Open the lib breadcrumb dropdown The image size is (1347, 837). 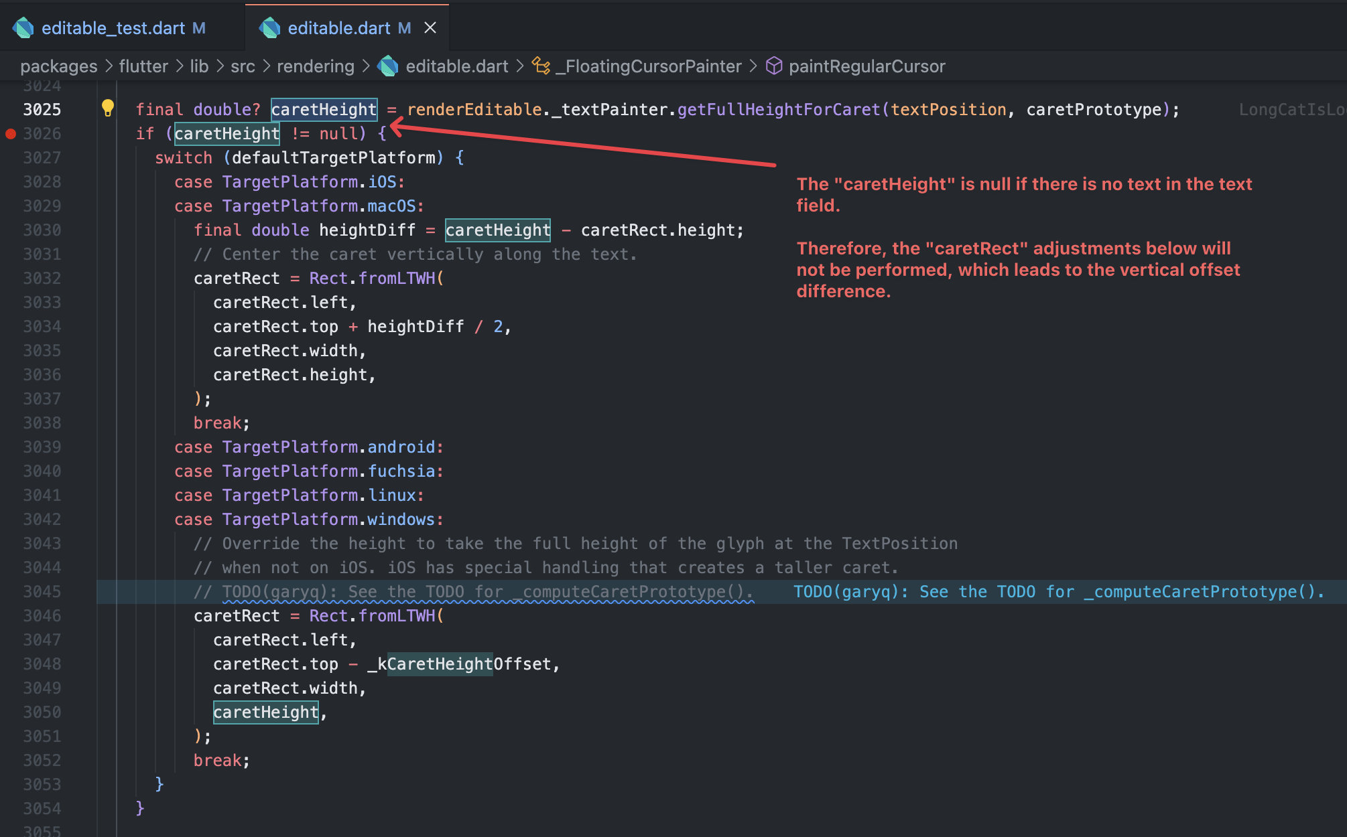click(200, 66)
